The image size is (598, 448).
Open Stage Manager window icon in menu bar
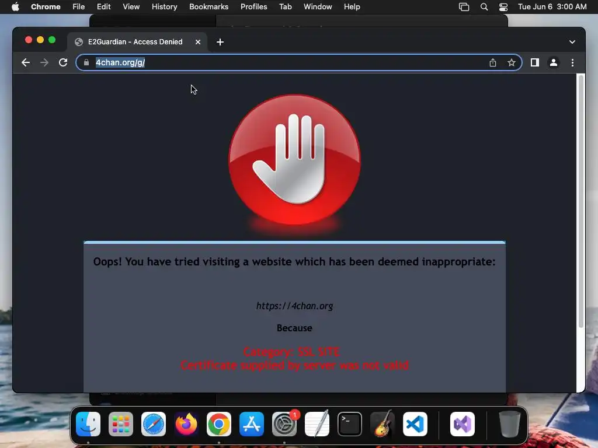(x=464, y=7)
